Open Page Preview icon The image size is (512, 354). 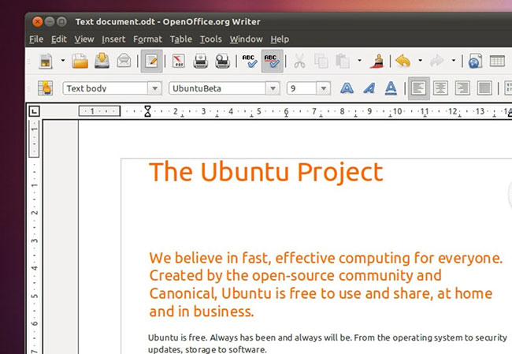(222, 61)
